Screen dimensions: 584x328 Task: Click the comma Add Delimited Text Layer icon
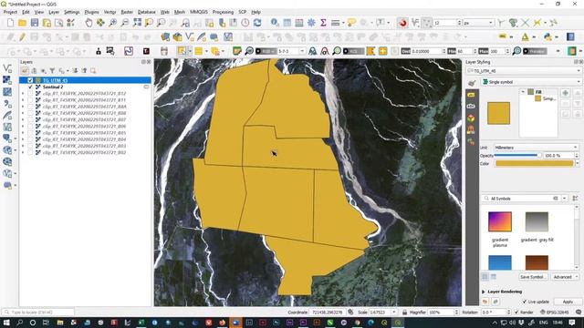[x=7, y=103]
